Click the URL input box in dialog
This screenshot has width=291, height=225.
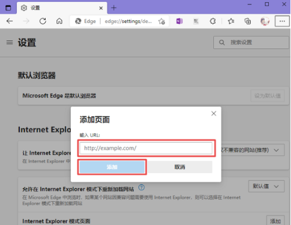pos(146,148)
